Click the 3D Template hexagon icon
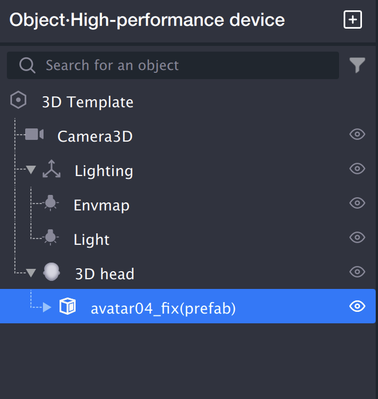Viewport: 378px width, 399px height. (19, 101)
